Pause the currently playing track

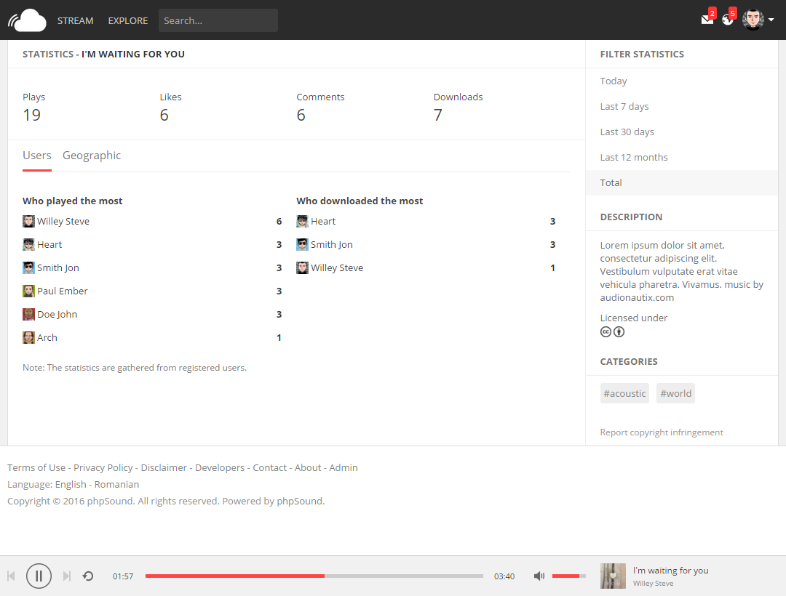tap(39, 576)
